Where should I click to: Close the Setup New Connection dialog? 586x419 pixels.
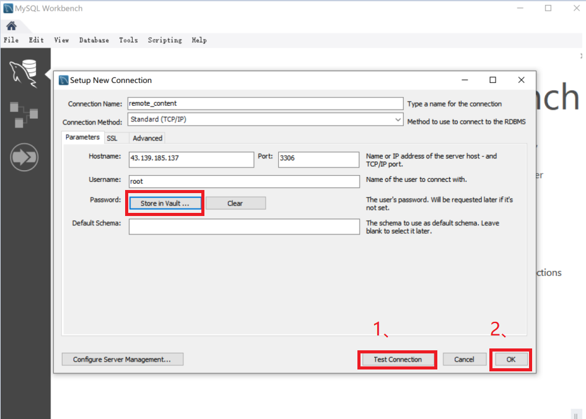click(522, 80)
